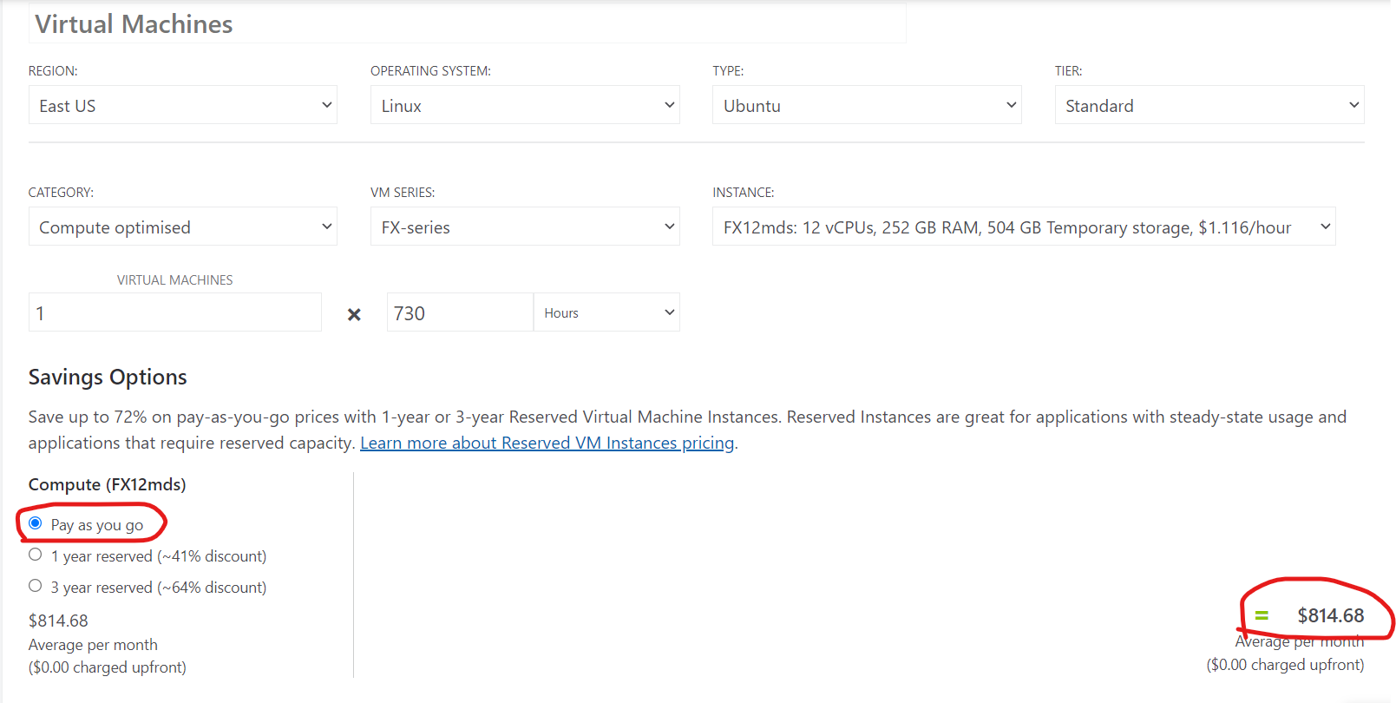Click the Compute (FX12mds) label
This screenshot has width=1396, height=703.
tap(108, 484)
